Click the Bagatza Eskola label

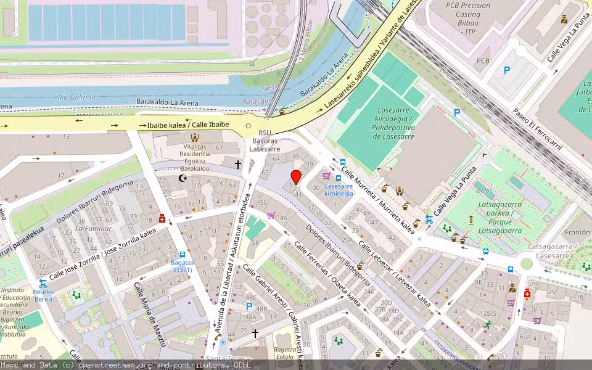285,353
